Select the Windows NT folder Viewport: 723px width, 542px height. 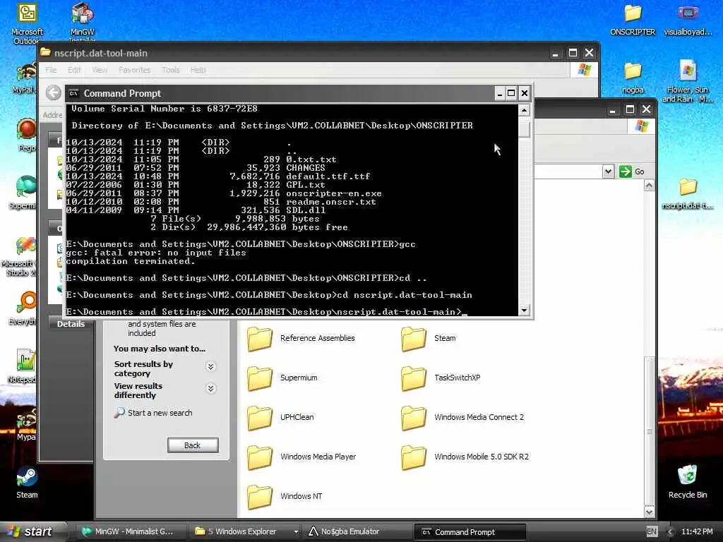point(285,497)
